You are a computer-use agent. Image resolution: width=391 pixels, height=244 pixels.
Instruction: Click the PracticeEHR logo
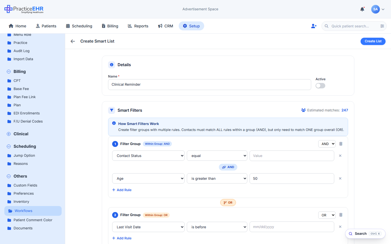point(24,9)
